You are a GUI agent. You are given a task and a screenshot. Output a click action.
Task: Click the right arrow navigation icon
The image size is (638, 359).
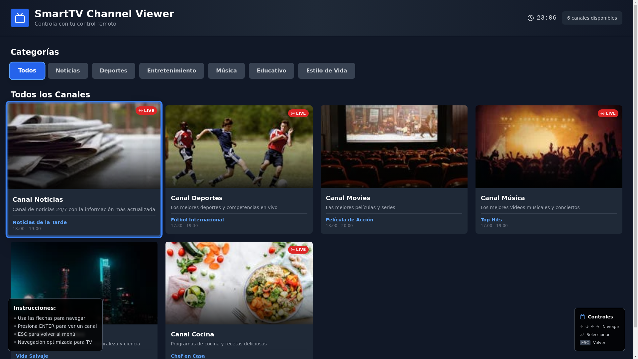tap(598, 327)
